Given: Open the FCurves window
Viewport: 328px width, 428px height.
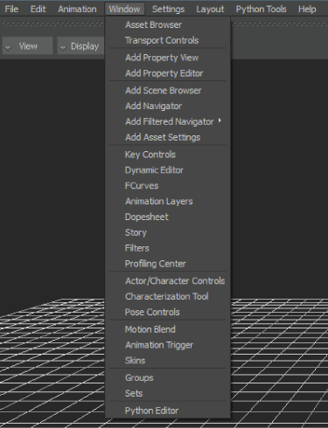Looking at the screenshot, I should (168, 186).
